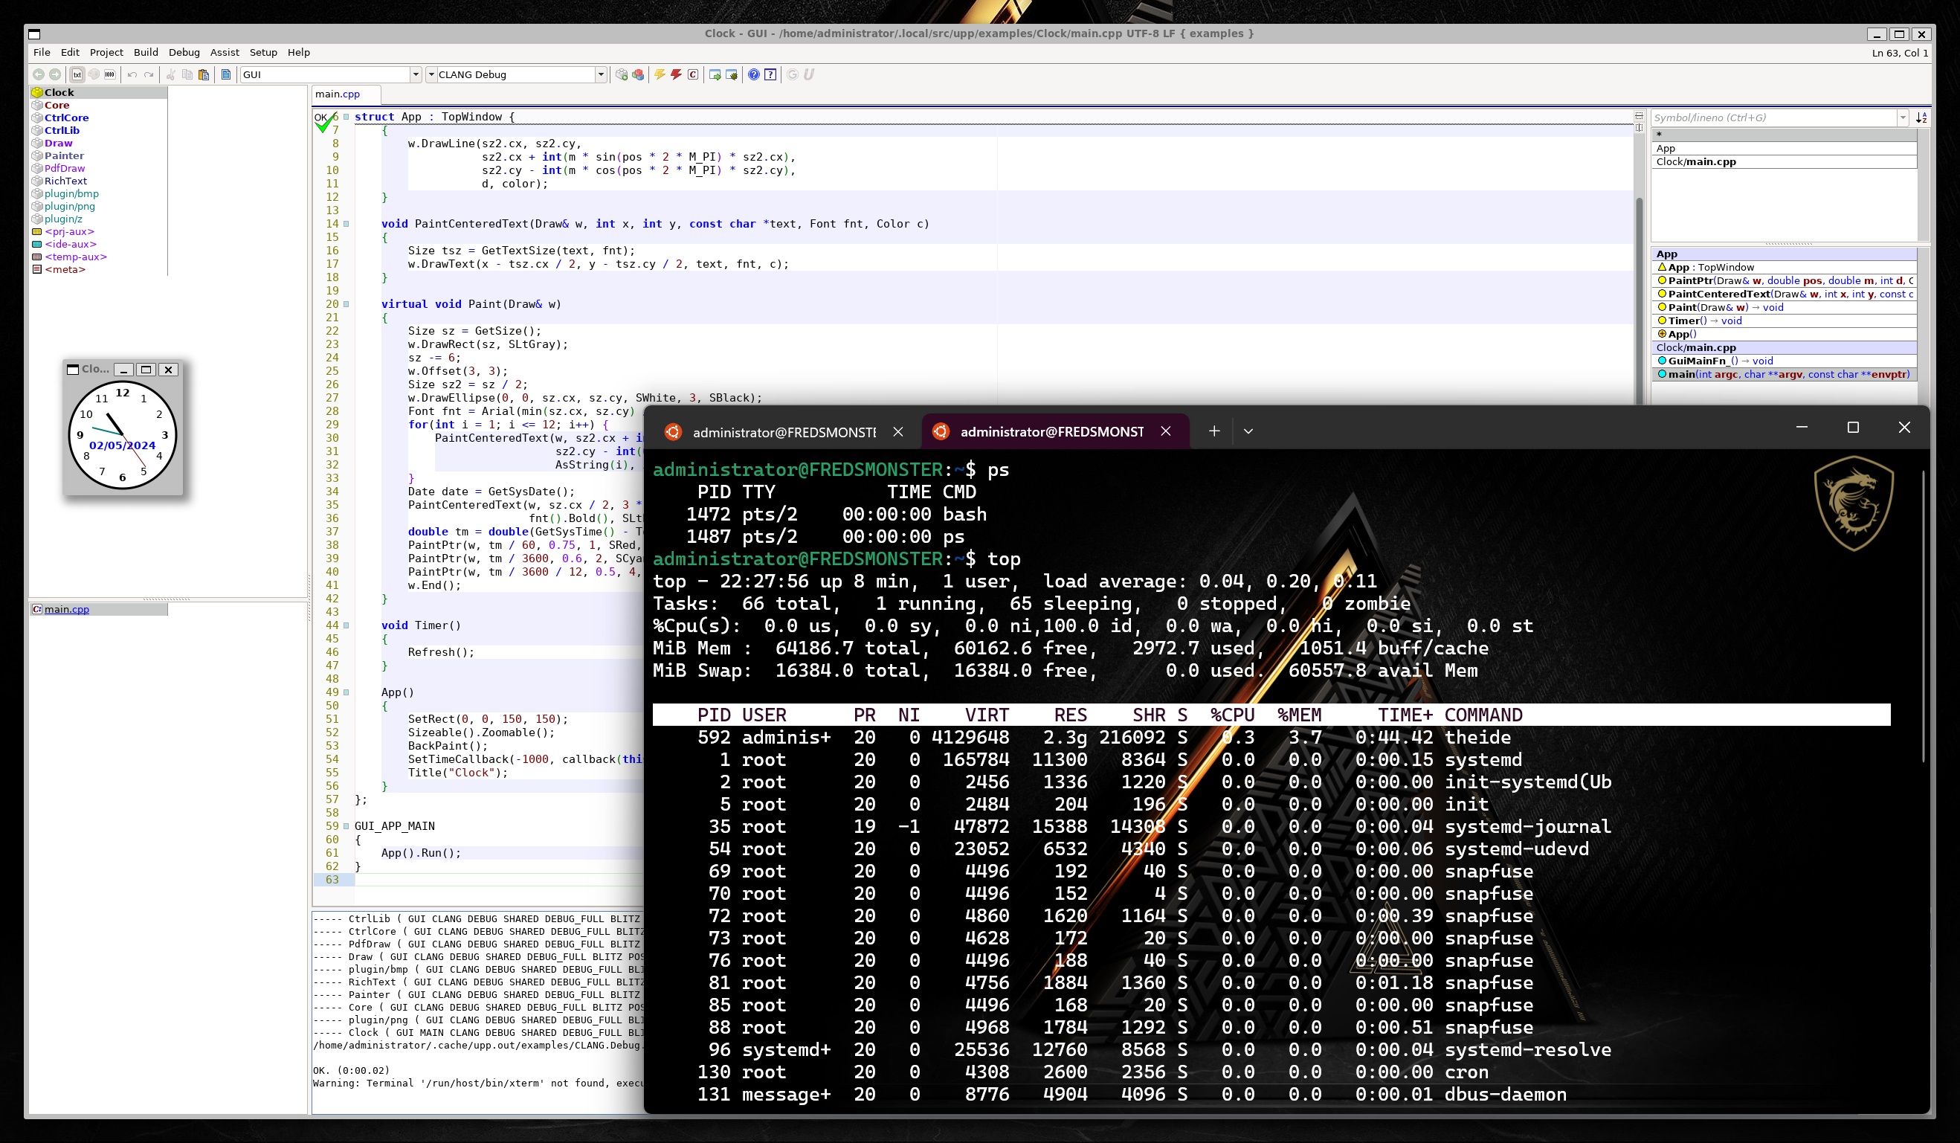The image size is (1960, 1143).
Task: Click the Paste icon in toolbar
Action: tap(204, 74)
